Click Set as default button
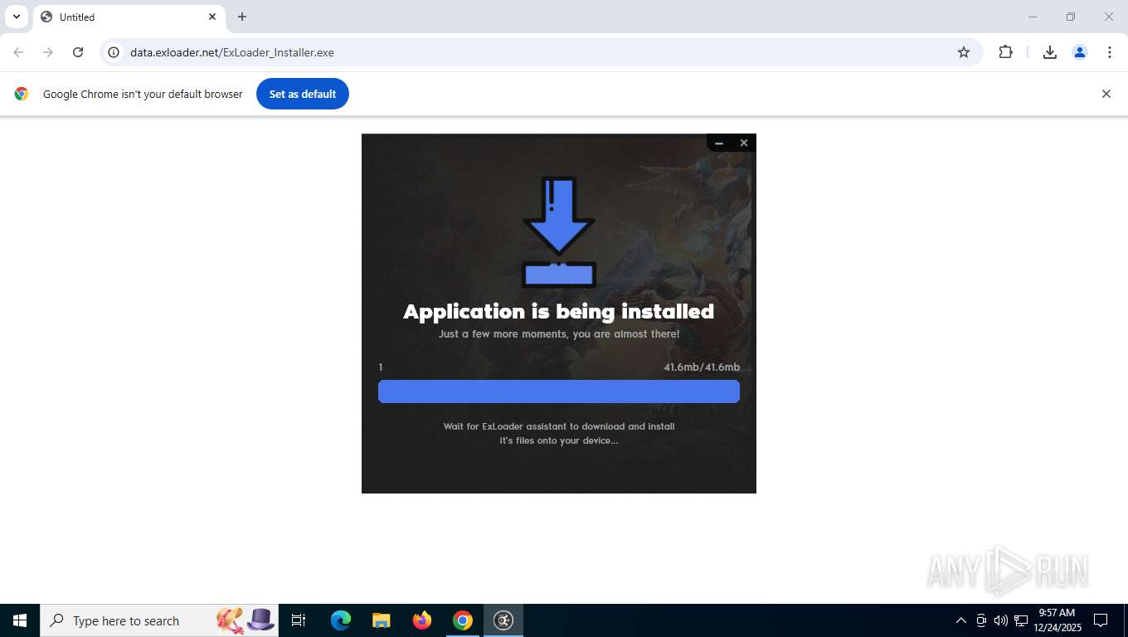Image resolution: width=1128 pixels, height=637 pixels. click(303, 94)
